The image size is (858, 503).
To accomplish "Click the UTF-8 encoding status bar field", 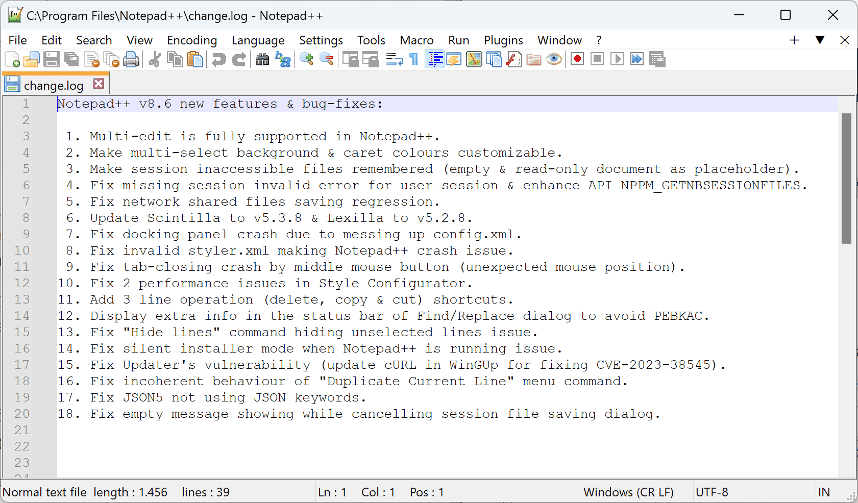I will [712, 492].
